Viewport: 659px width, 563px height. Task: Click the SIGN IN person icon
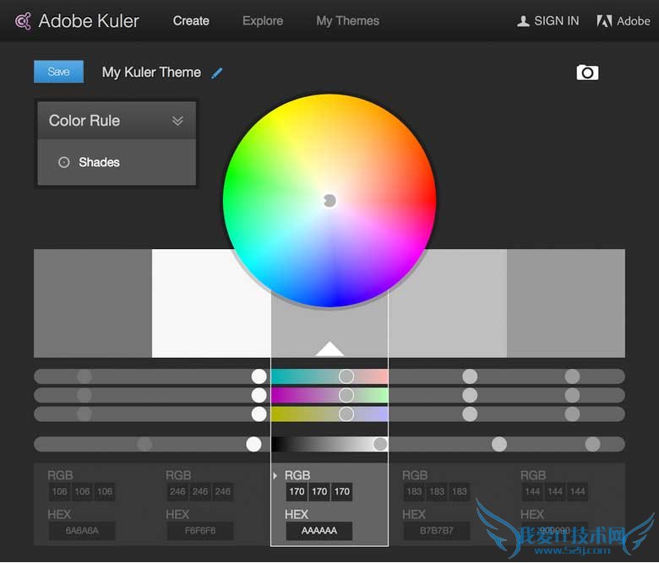[x=523, y=21]
